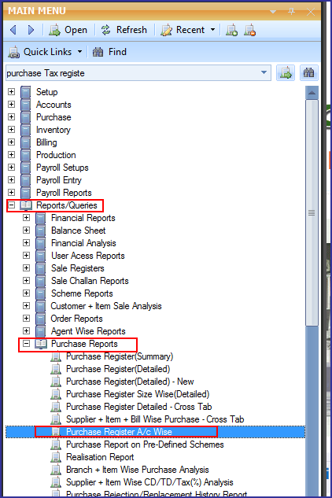
Task: Click the binoculars search button next to search field
Action: point(309,73)
